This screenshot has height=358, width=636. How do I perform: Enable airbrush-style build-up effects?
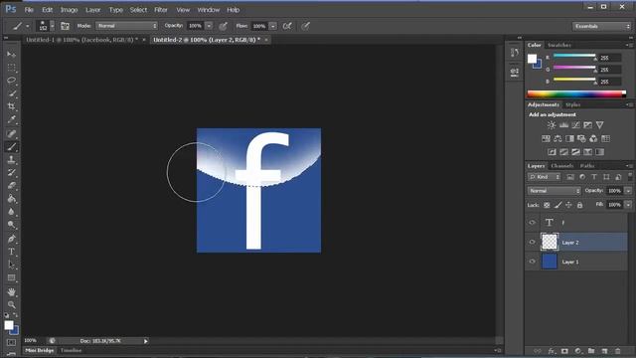coord(287,26)
